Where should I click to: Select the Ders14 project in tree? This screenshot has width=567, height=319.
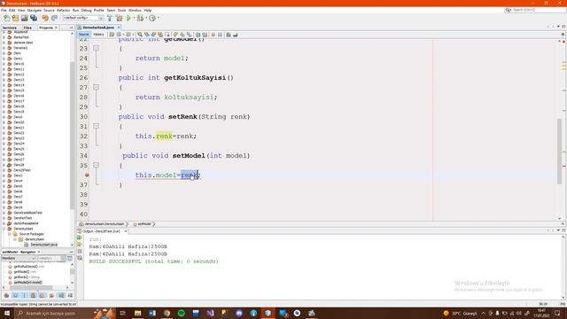(19, 85)
